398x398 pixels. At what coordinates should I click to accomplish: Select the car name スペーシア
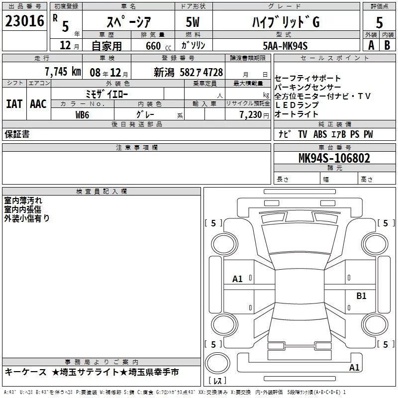pyautogui.click(x=129, y=22)
